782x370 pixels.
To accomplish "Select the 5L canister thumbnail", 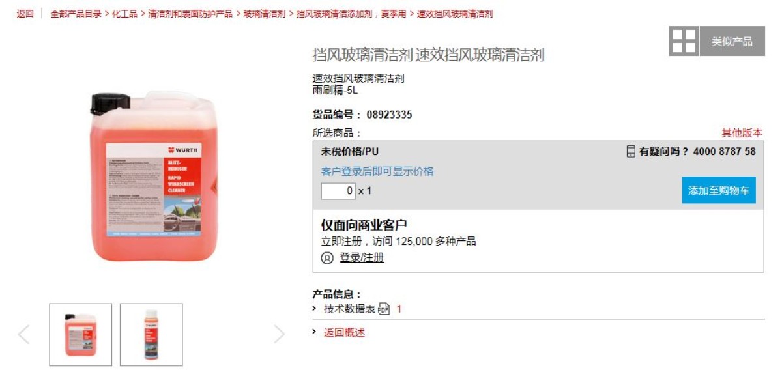I will point(81,335).
